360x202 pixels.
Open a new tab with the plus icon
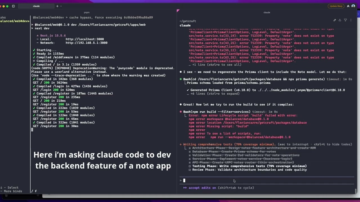click(x=57, y=6)
